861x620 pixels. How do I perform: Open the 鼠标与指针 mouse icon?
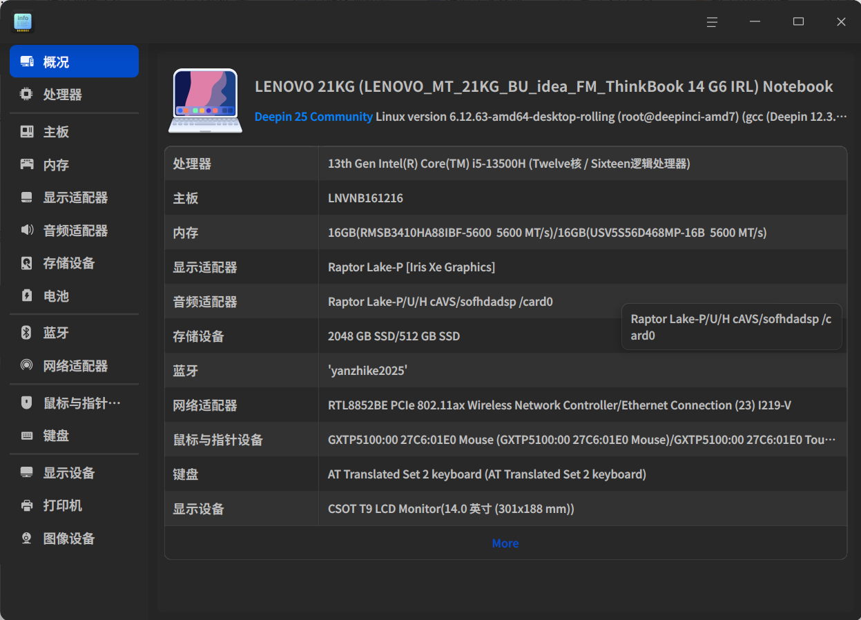tap(27, 403)
